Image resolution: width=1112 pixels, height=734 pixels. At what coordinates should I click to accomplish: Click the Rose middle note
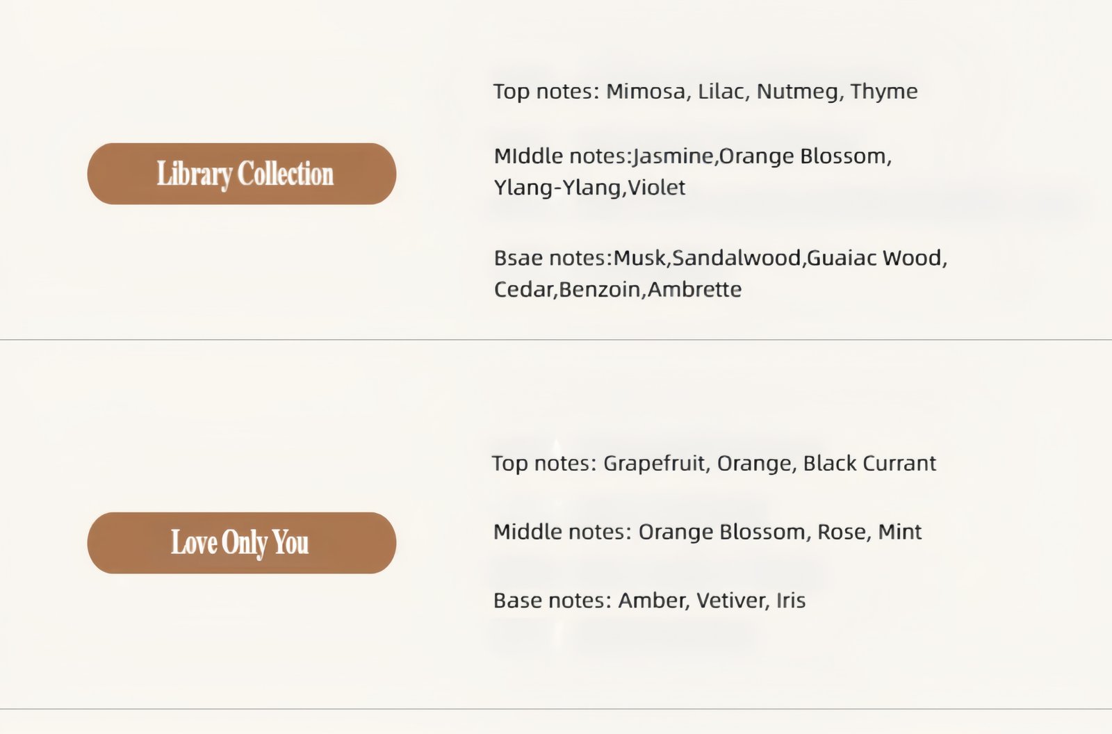pos(842,532)
